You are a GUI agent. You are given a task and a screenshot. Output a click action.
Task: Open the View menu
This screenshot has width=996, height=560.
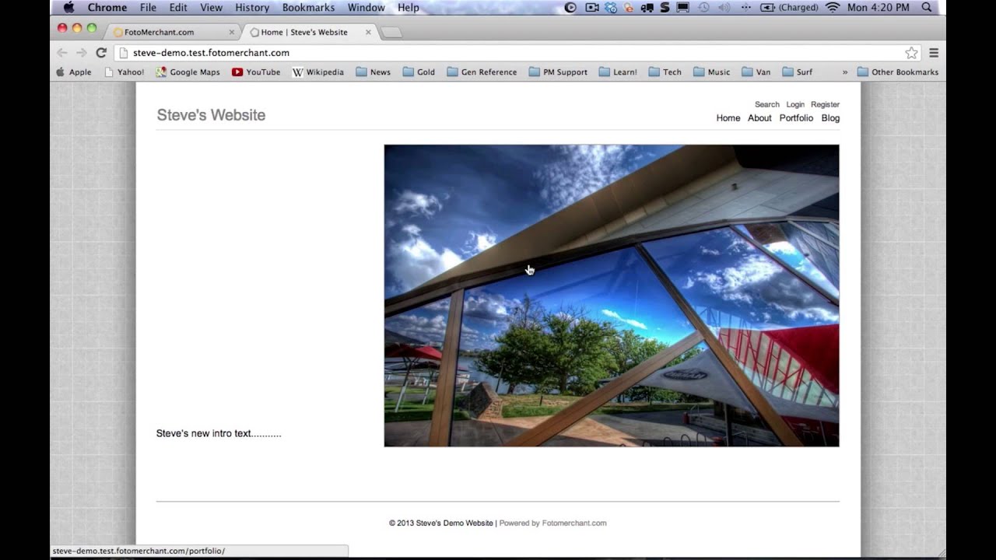tap(211, 7)
